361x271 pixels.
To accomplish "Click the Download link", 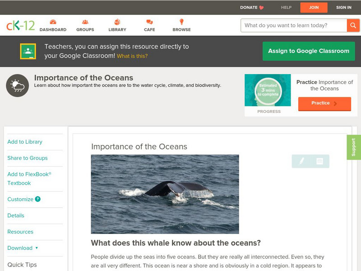I will [20, 248].
